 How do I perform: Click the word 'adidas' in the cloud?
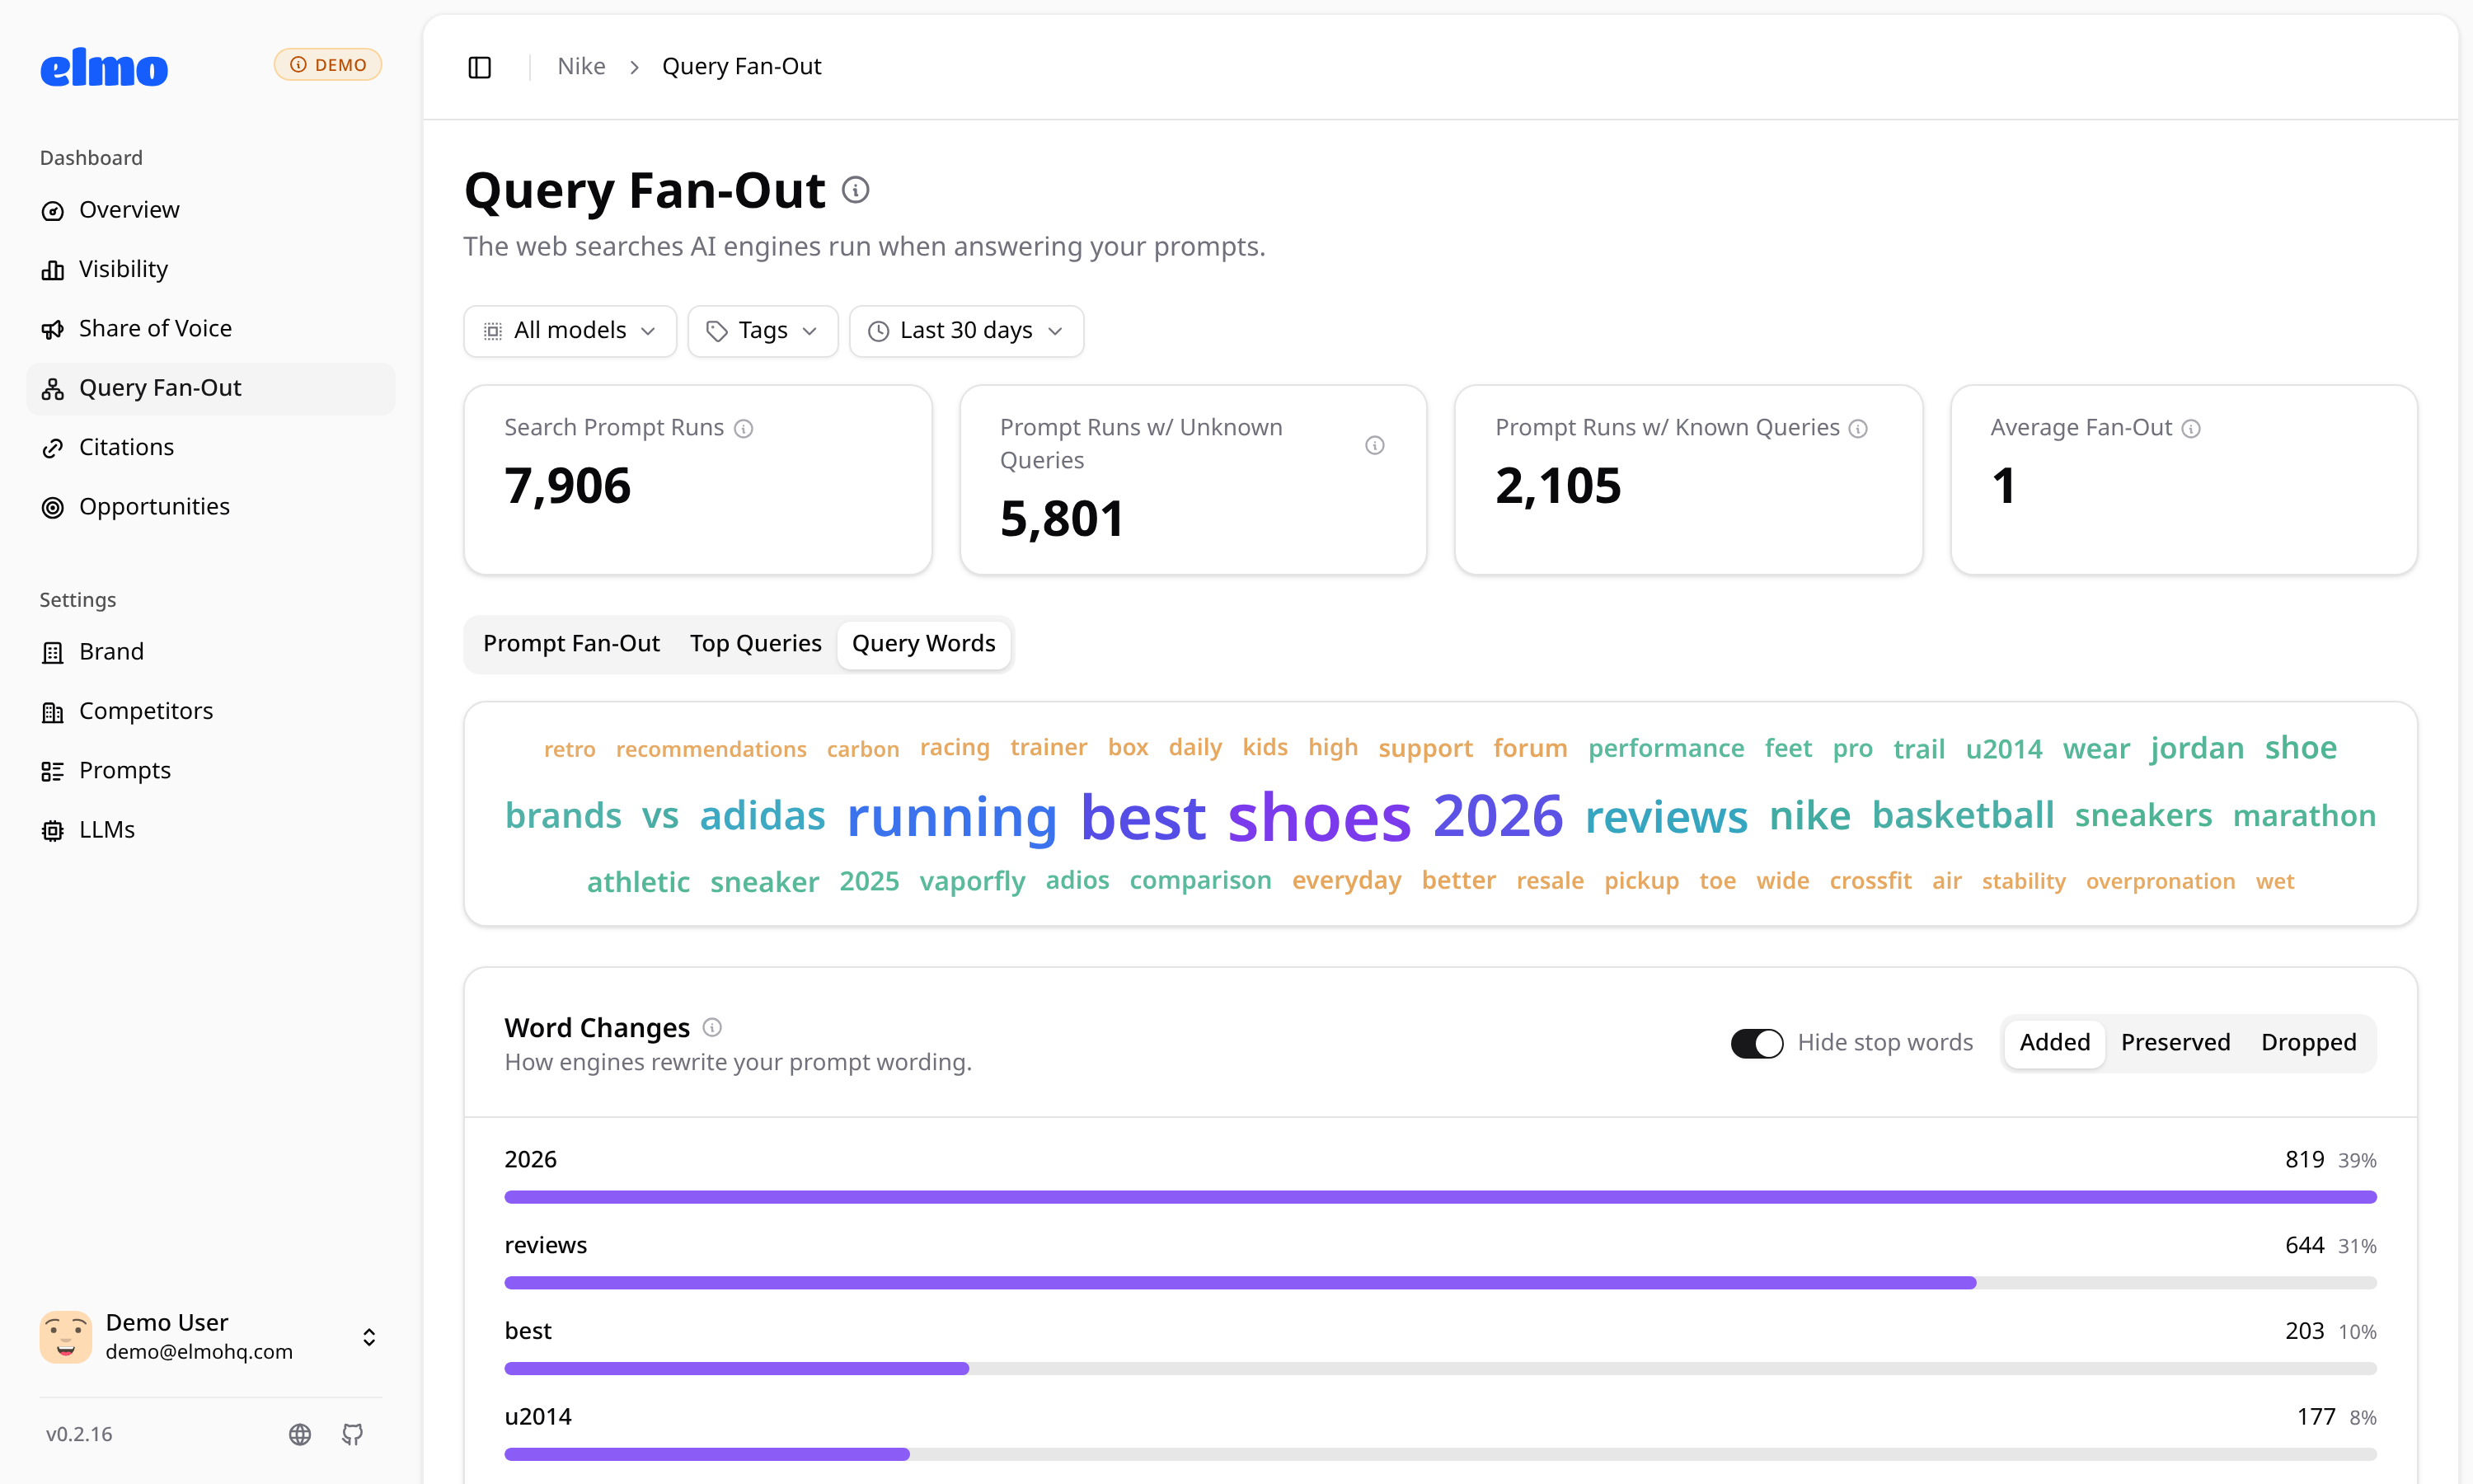coord(763,817)
